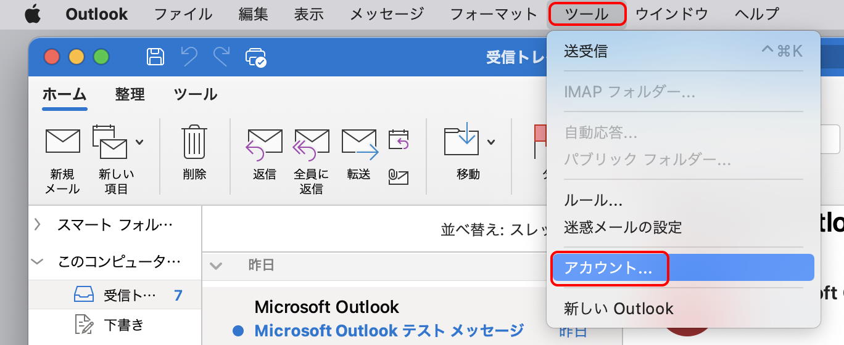This screenshot has height=345, width=844.
Task: Open the ヘルプ menu
Action: tap(756, 14)
